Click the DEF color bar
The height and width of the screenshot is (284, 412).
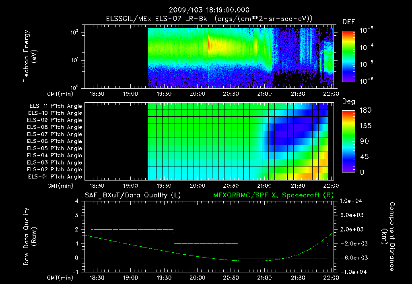(x=348, y=57)
